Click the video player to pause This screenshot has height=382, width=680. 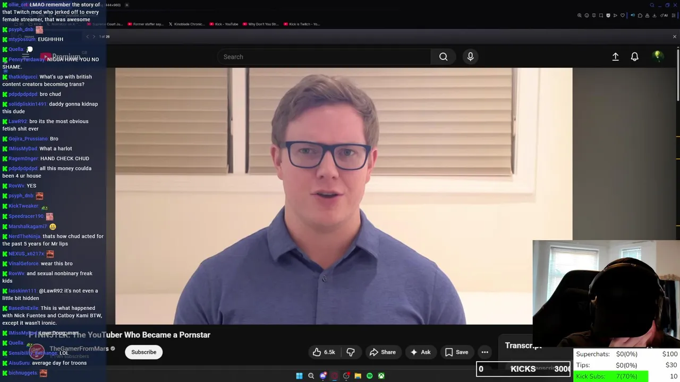[x=344, y=196]
